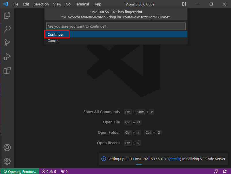Screen dimensions: 231x174
Task: Click the 'Open Recent' shortcut label
Action: pyautogui.click(x=108, y=143)
